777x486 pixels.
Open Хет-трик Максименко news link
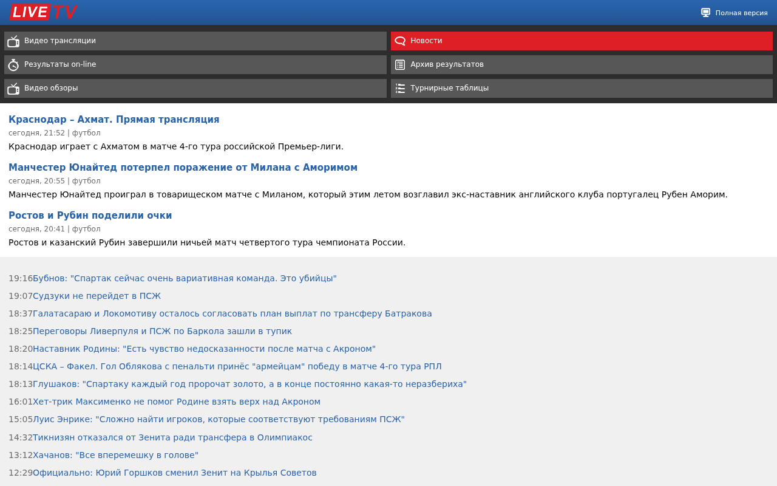pos(177,402)
